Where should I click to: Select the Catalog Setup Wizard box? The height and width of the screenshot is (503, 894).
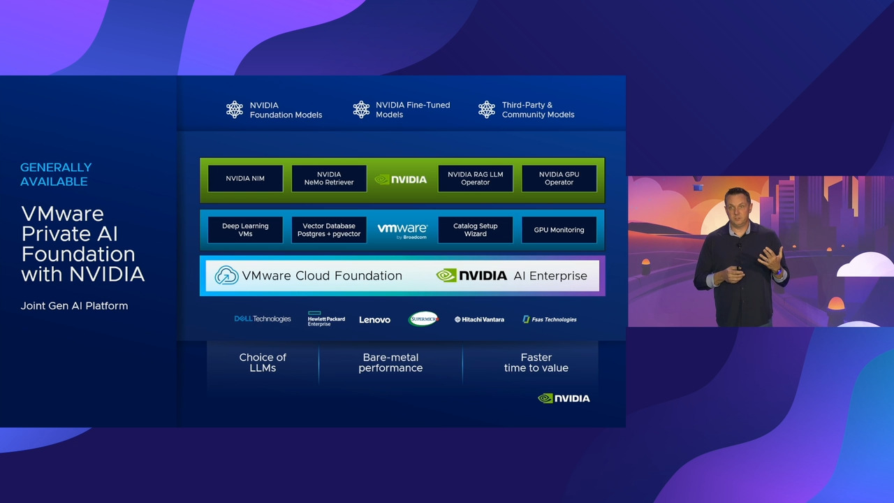pyautogui.click(x=476, y=230)
